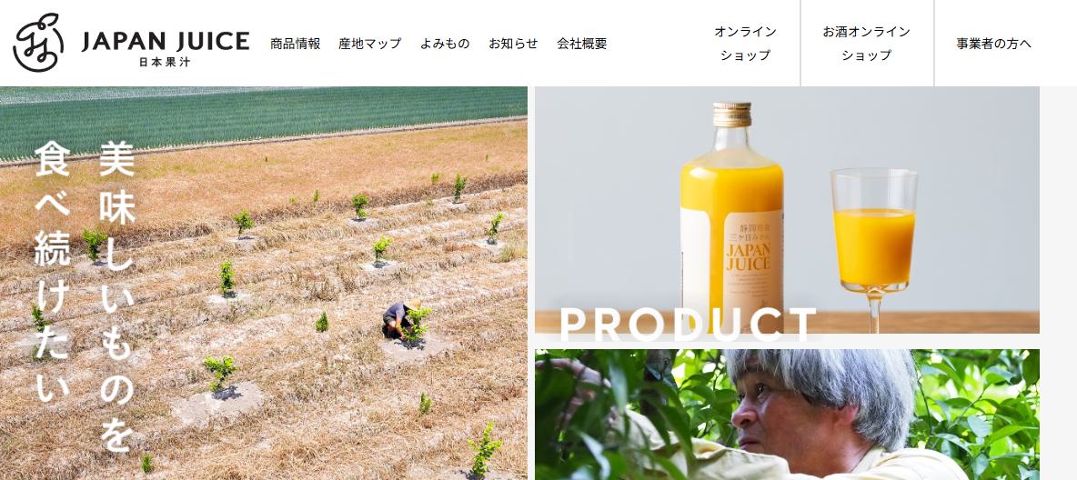Viewport: 1077px width, 480px height.
Task: Select the 事業者の方へ button
Action: [x=994, y=44]
